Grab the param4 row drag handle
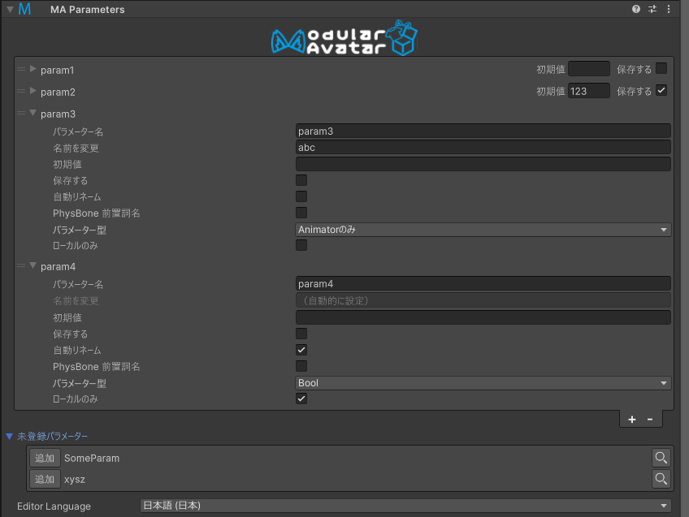The height and width of the screenshot is (517, 689). pyautogui.click(x=21, y=266)
